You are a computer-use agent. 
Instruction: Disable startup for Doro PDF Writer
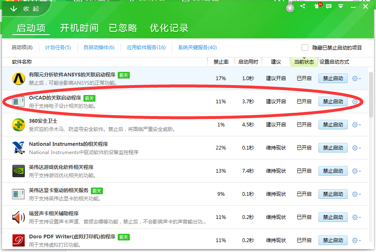[x=333, y=240]
